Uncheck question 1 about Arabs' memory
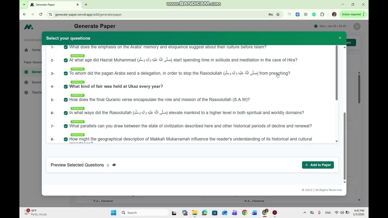Screen dimensions: 388x218 point(66,47)
